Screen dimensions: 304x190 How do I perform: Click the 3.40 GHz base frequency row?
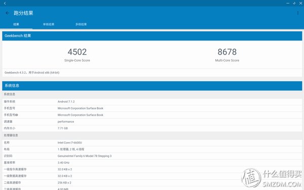[x=152, y=163]
